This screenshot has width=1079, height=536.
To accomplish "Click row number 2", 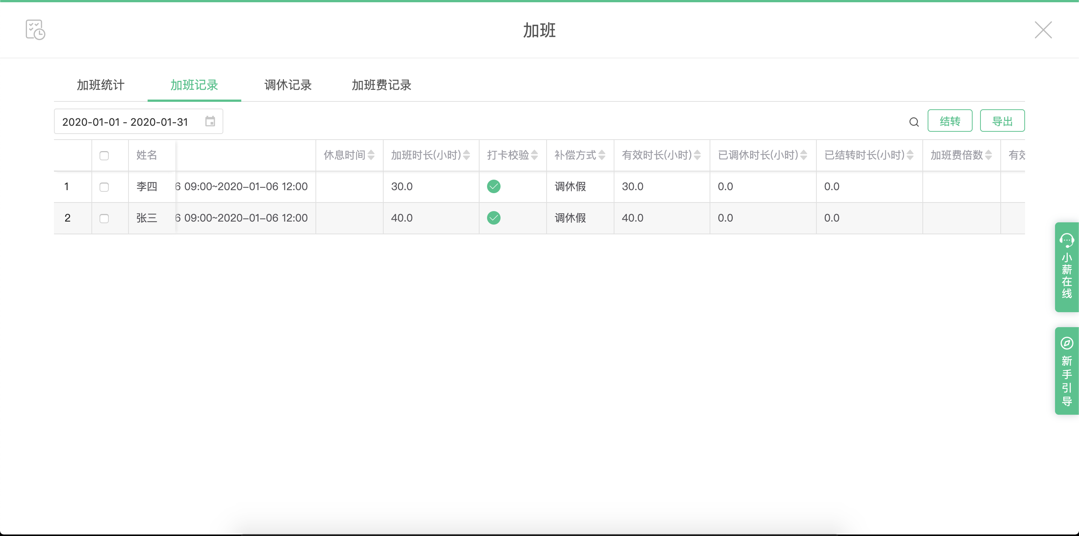I will [x=67, y=217].
